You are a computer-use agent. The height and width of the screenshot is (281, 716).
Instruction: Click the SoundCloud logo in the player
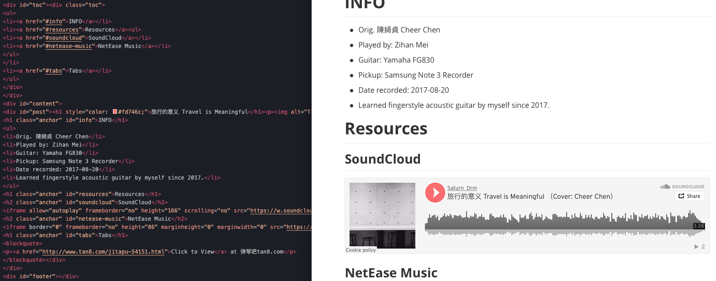tap(682, 186)
